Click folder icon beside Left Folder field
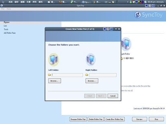Screen dimensions: 166x124 pyautogui.click(x=49, y=75)
